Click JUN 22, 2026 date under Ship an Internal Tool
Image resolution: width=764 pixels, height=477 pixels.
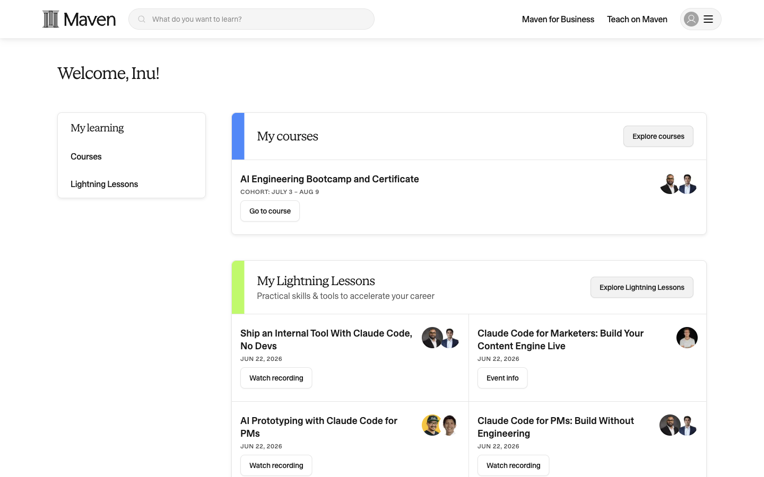(x=261, y=359)
